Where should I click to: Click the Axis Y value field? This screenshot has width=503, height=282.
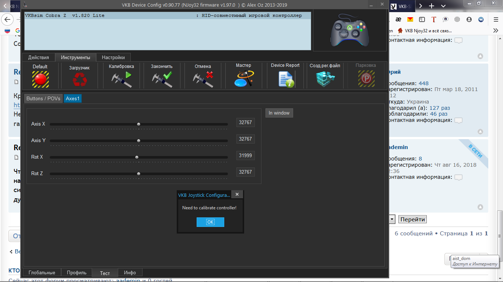[245, 139]
